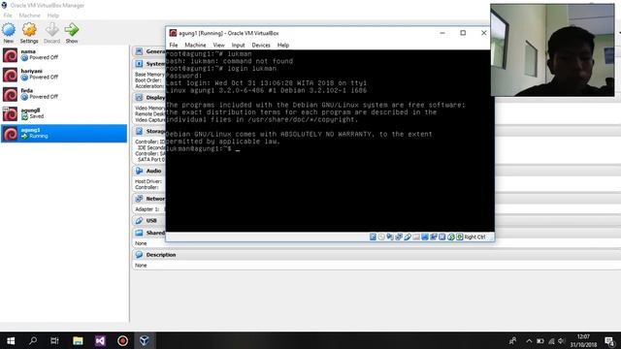Image resolution: width=621 pixels, height=349 pixels.
Task: Click the network adapter status icon
Action: tap(399, 237)
